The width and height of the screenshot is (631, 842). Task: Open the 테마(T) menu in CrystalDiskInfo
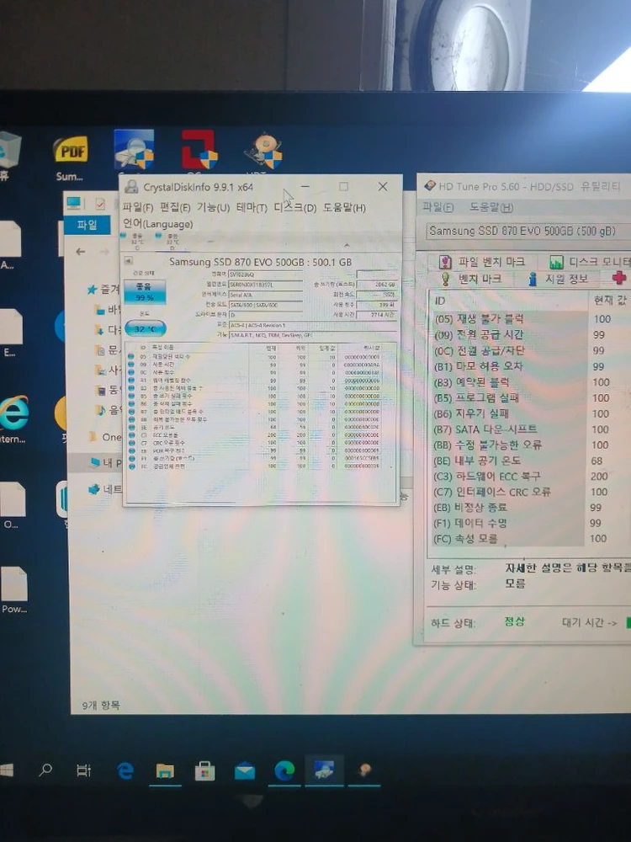(252, 207)
